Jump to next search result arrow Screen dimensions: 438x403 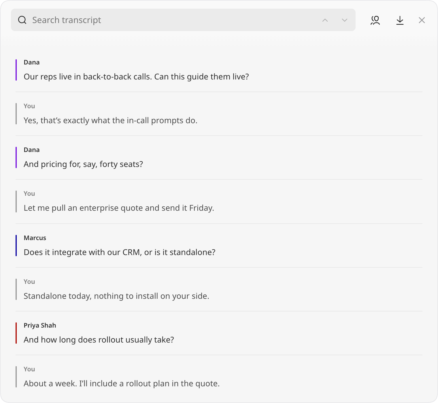click(x=345, y=20)
